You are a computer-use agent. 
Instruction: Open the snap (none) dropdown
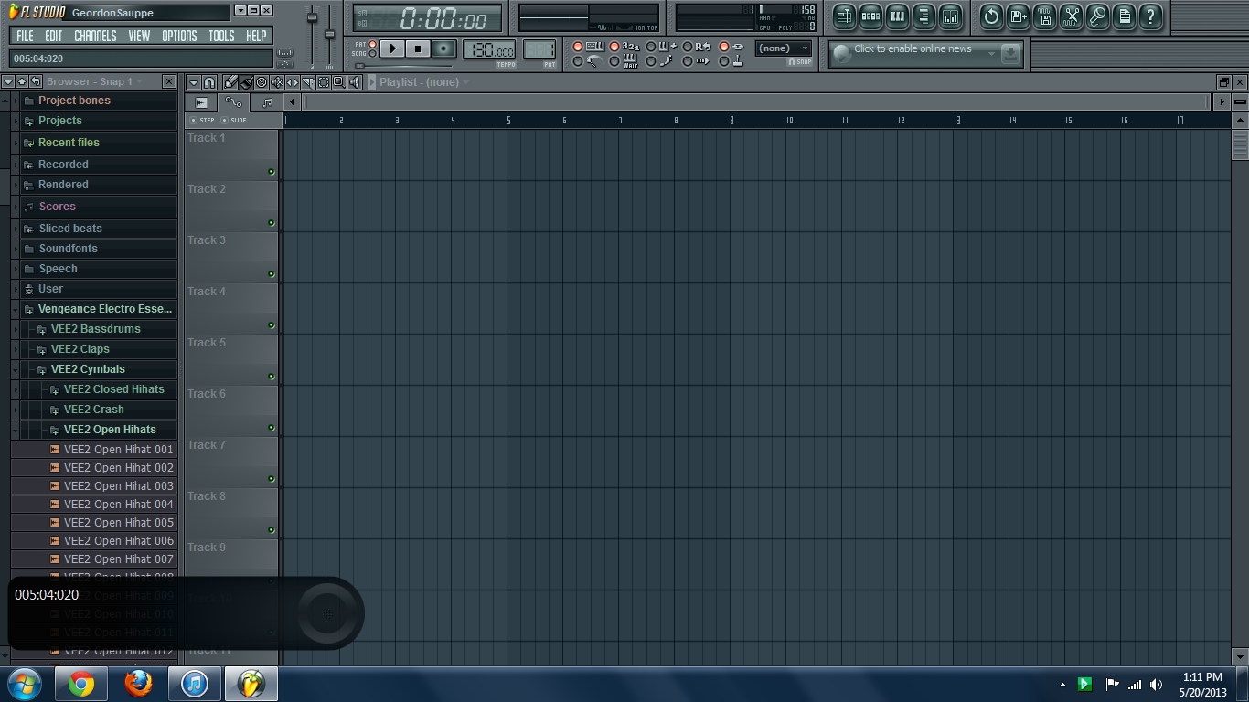[x=784, y=48]
